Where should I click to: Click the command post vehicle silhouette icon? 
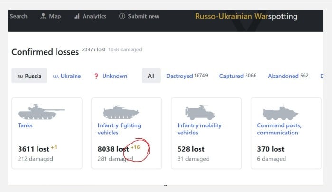click(280, 113)
